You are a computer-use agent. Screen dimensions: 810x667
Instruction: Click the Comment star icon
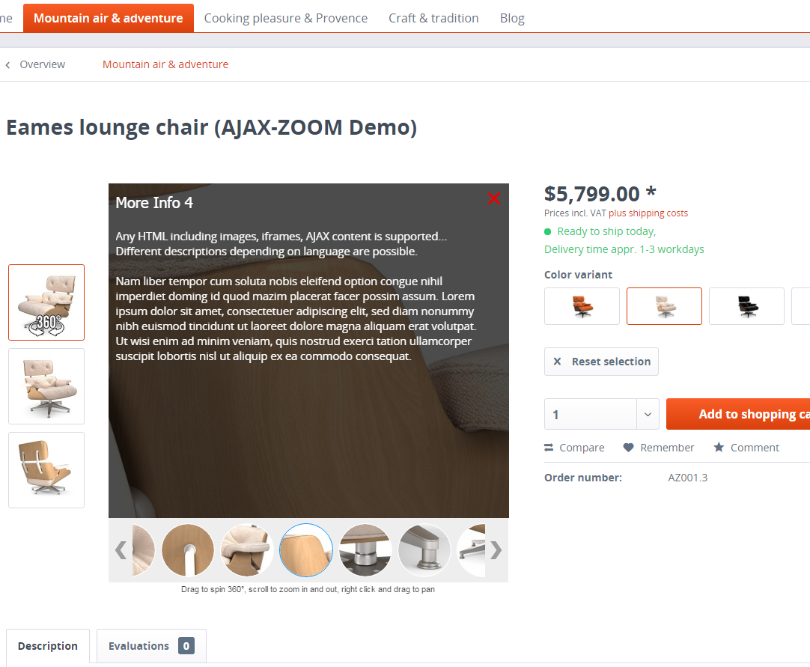[719, 448]
